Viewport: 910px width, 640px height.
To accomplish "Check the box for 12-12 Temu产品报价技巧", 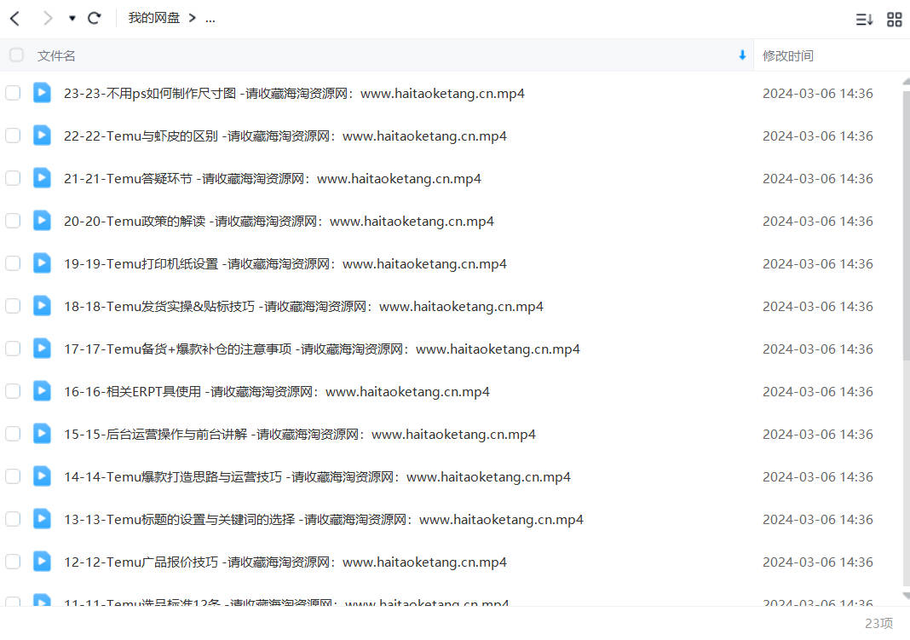I will pos(13,561).
